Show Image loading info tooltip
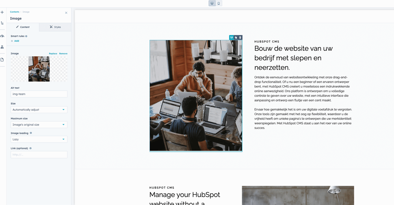Screen dimensions: 394x205 coord(31,133)
